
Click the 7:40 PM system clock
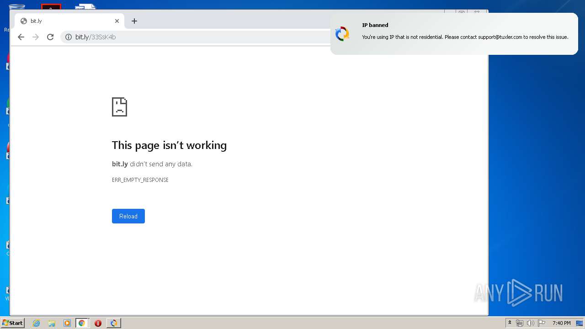click(x=561, y=323)
